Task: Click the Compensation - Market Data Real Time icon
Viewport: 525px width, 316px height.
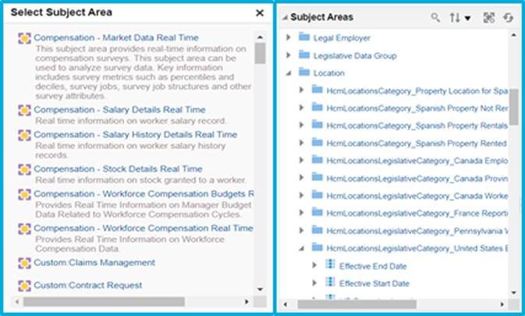Action: (24, 38)
